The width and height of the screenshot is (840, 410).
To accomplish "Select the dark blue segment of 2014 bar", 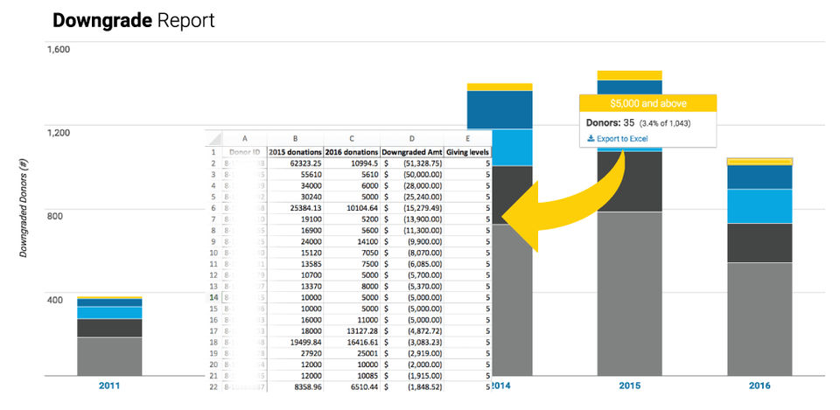I will pyautogui.click(x=500, y=110).
